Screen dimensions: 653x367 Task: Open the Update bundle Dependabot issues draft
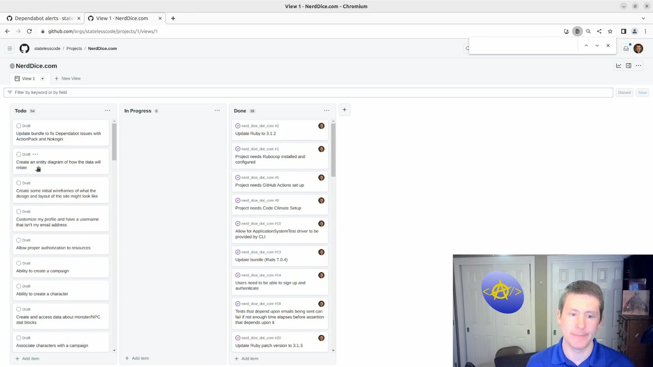(x=61, y=133)
